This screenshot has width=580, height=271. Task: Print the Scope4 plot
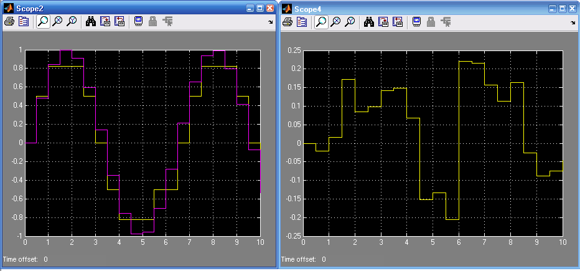click(x=287, y=22)
